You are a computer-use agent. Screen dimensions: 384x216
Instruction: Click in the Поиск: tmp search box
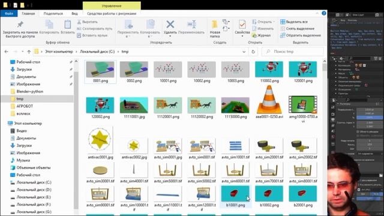pos(293,52)
